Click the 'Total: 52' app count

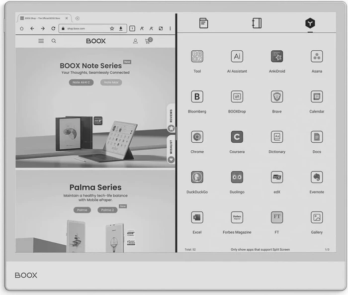[x=190, y=249]
